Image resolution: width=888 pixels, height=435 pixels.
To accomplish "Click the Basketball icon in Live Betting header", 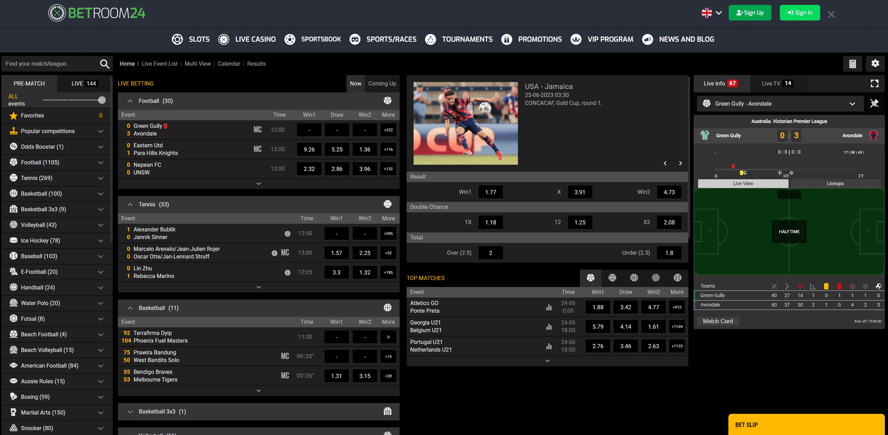I will (387, 308).
